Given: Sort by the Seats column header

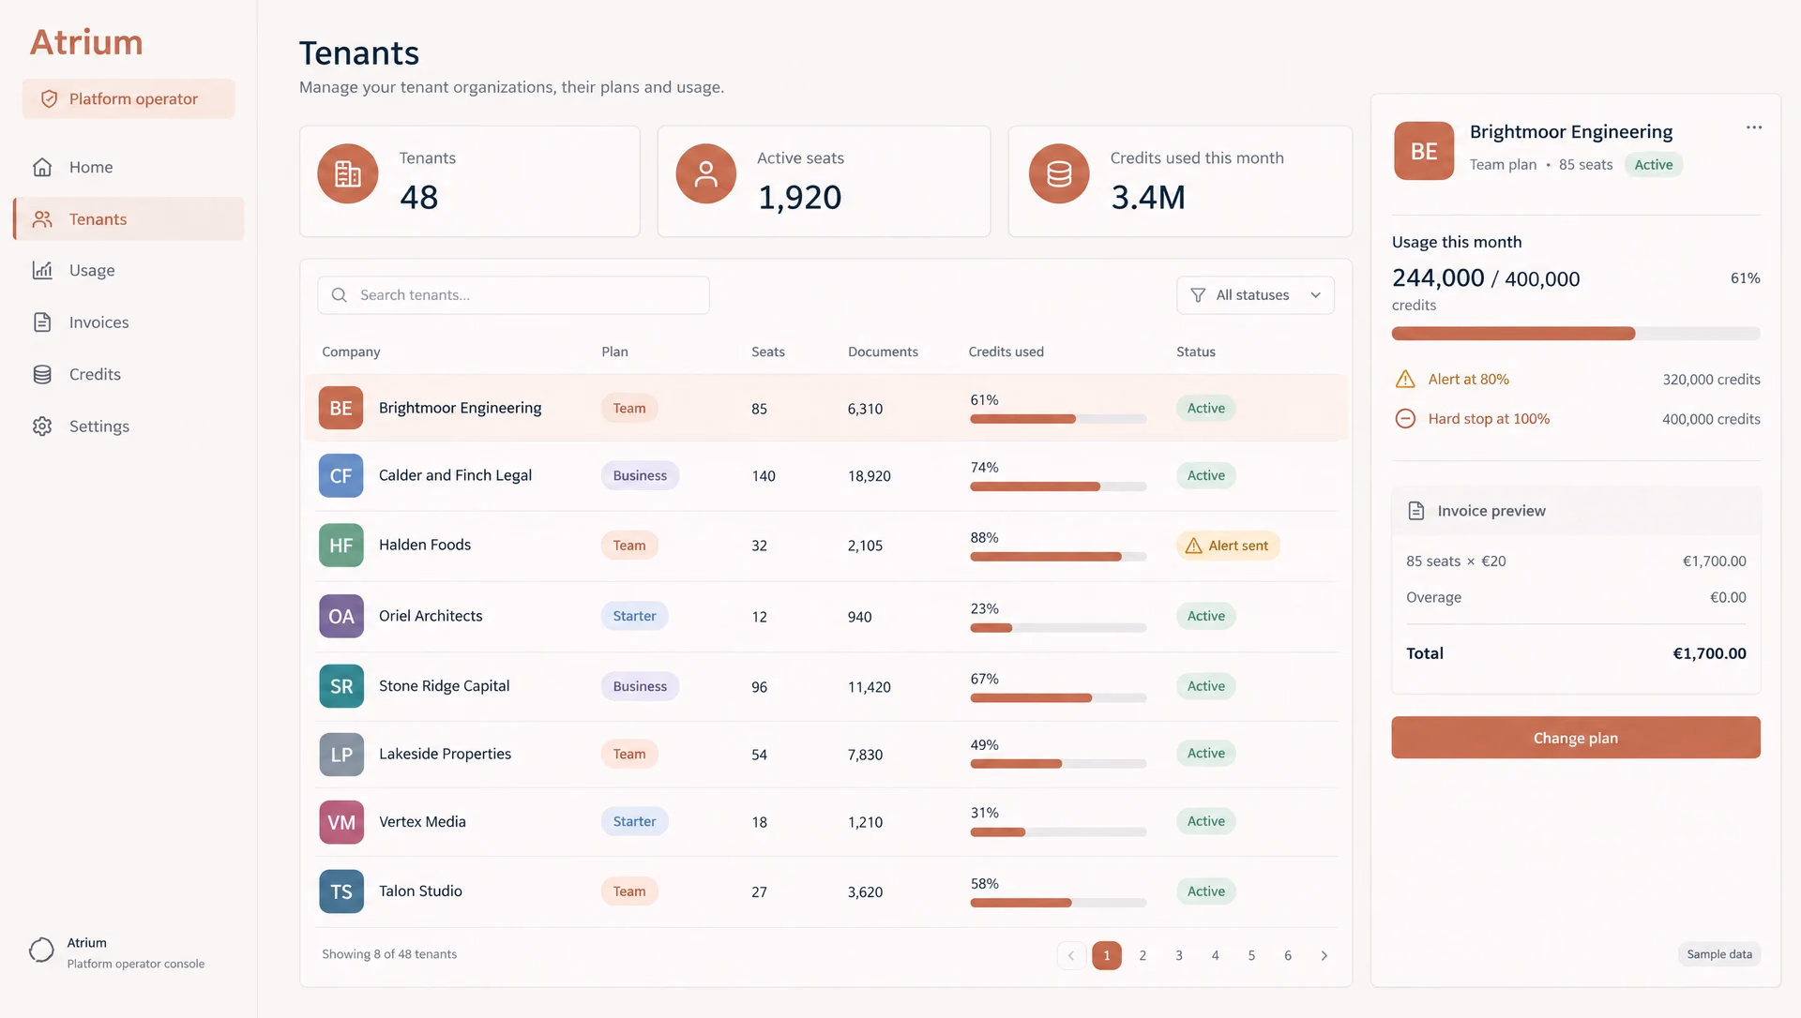Looking at the screenshot, I should click(x=767, y=352).
